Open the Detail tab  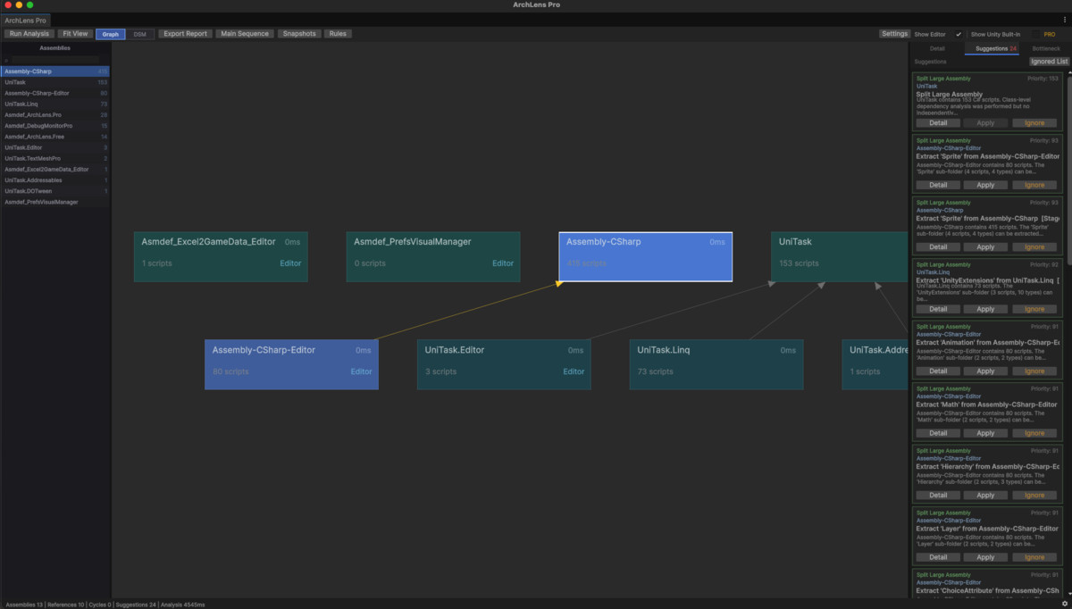pos(937,48)
